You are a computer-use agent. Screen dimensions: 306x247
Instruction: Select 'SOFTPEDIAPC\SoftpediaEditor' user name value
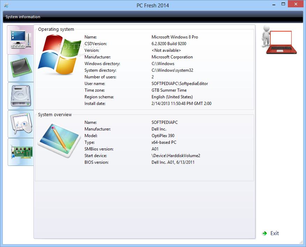(x=180, y=84)
